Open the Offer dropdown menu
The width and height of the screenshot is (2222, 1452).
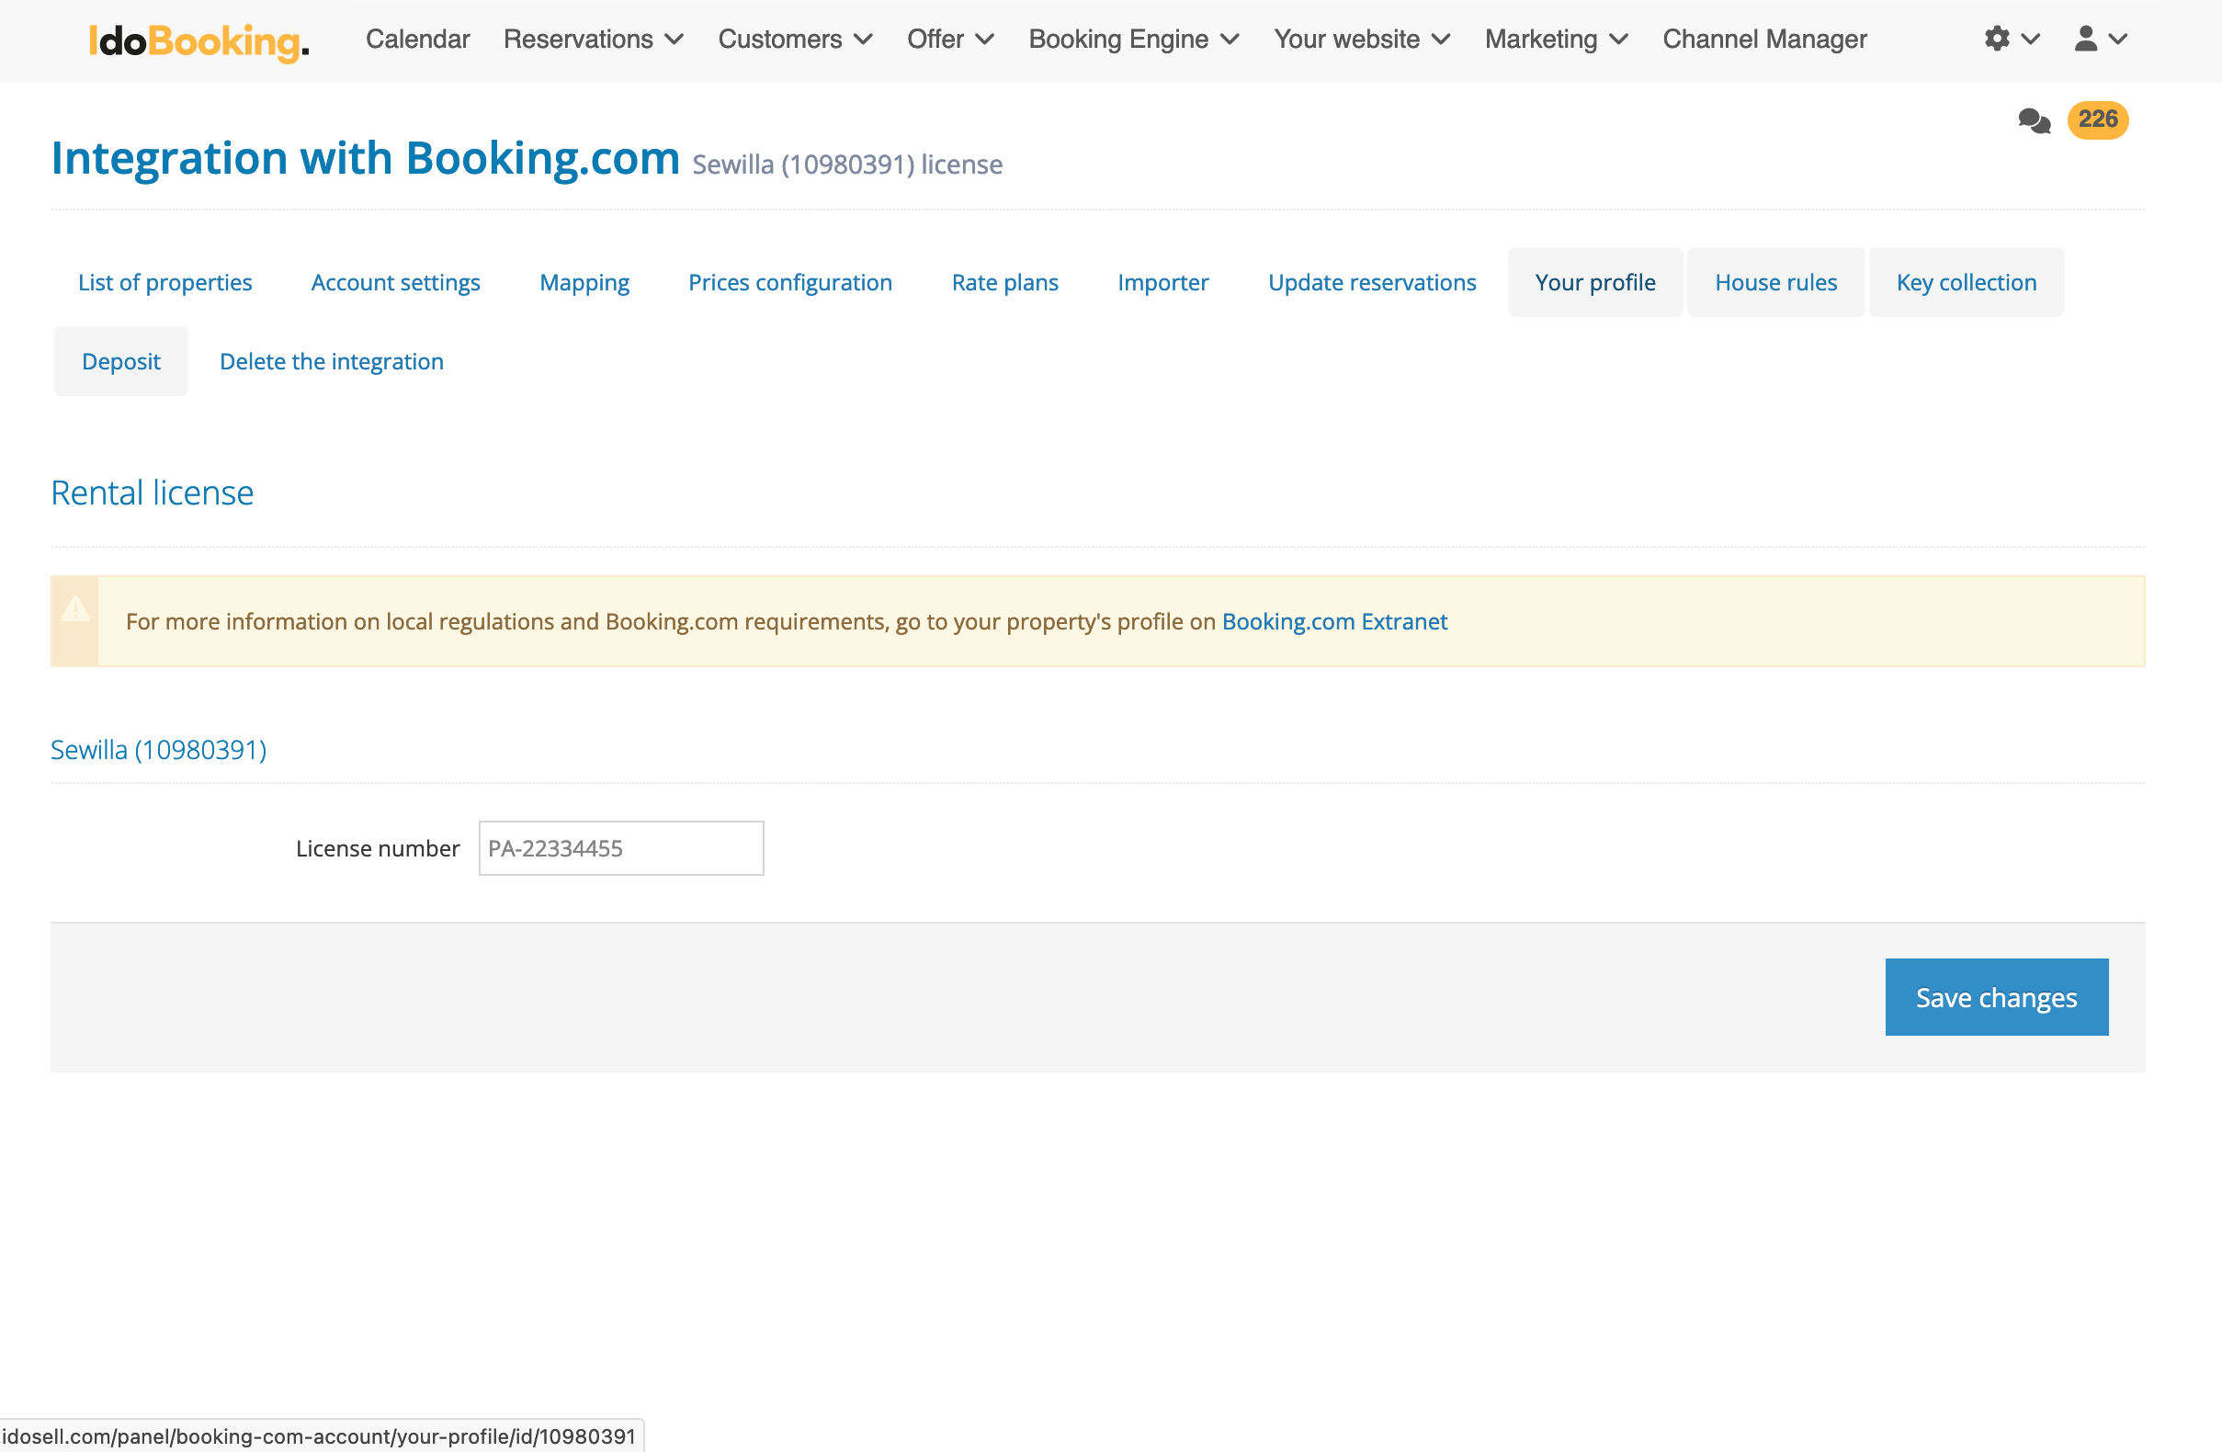coord(949,40)
